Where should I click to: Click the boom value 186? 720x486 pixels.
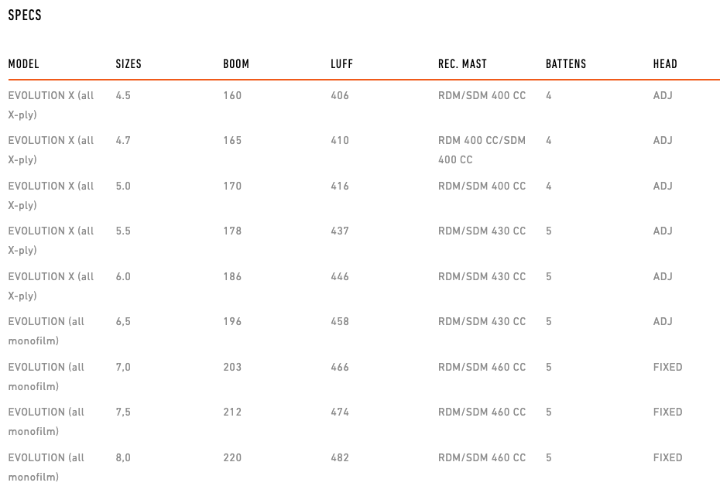click(x=232, y=276)
